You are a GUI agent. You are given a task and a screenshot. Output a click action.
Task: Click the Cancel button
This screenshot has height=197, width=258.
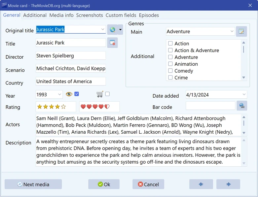[x=148, y=184]
